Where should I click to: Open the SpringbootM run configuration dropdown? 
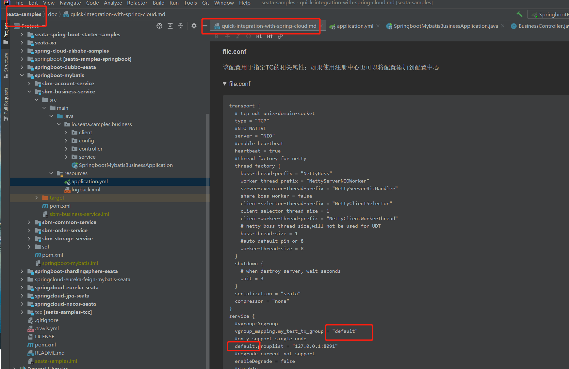549,14
